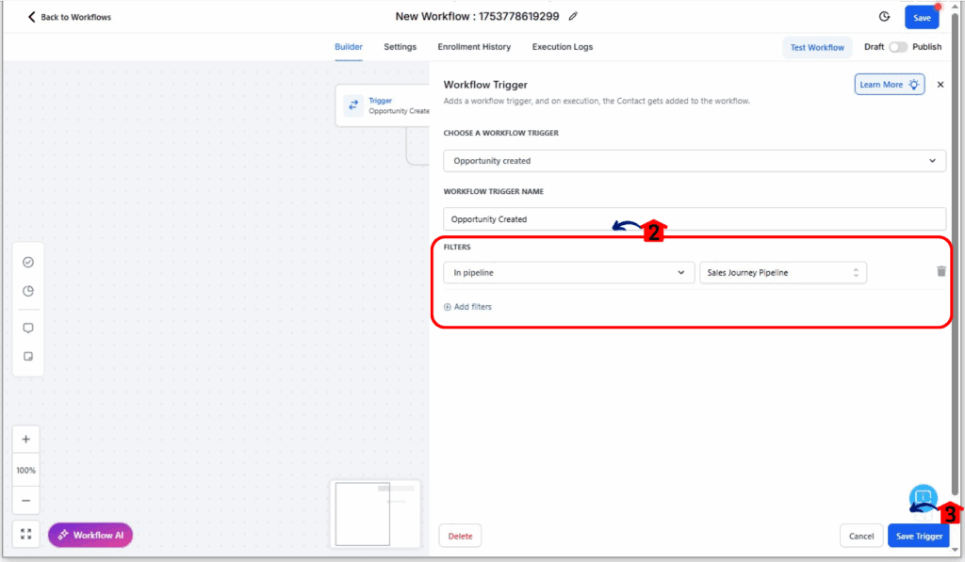Open version history clock icon

tap(884, 17)
